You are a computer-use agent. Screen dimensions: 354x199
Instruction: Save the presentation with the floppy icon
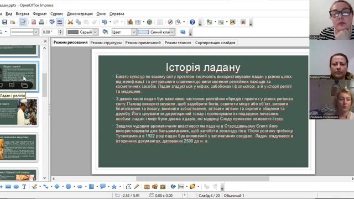coord(4,22)
